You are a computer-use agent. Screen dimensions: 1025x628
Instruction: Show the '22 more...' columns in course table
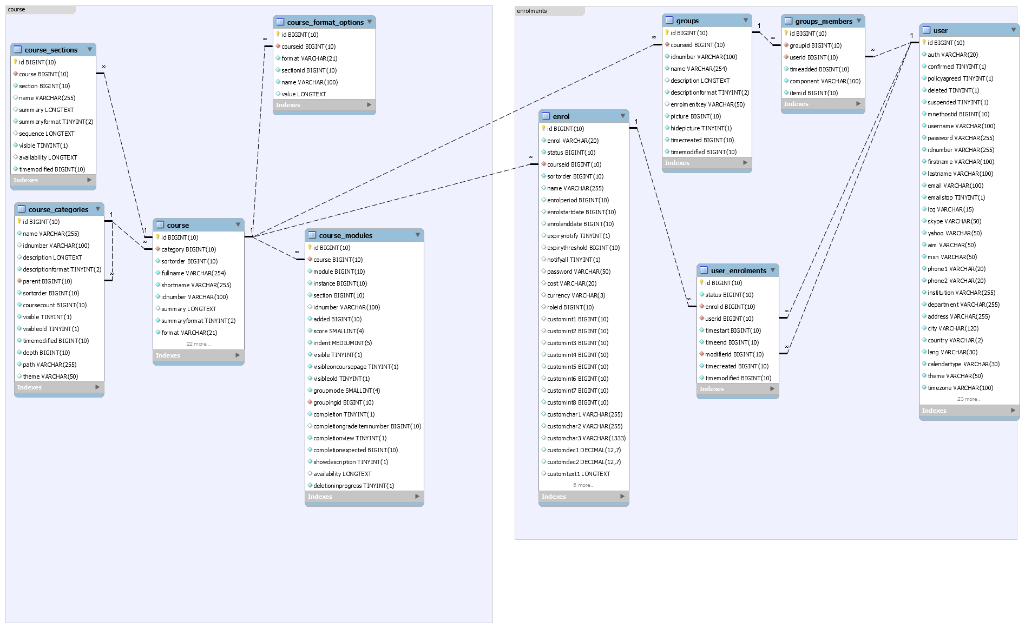pyautogui.click(x=198, y=344)
